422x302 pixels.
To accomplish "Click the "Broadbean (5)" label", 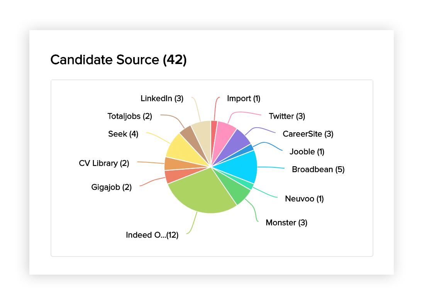I will [318, 169].
